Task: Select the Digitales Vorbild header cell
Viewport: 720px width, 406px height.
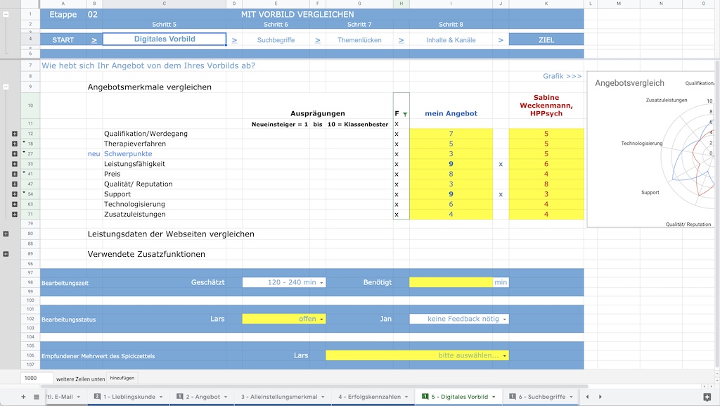Action: tap(165, 39)
